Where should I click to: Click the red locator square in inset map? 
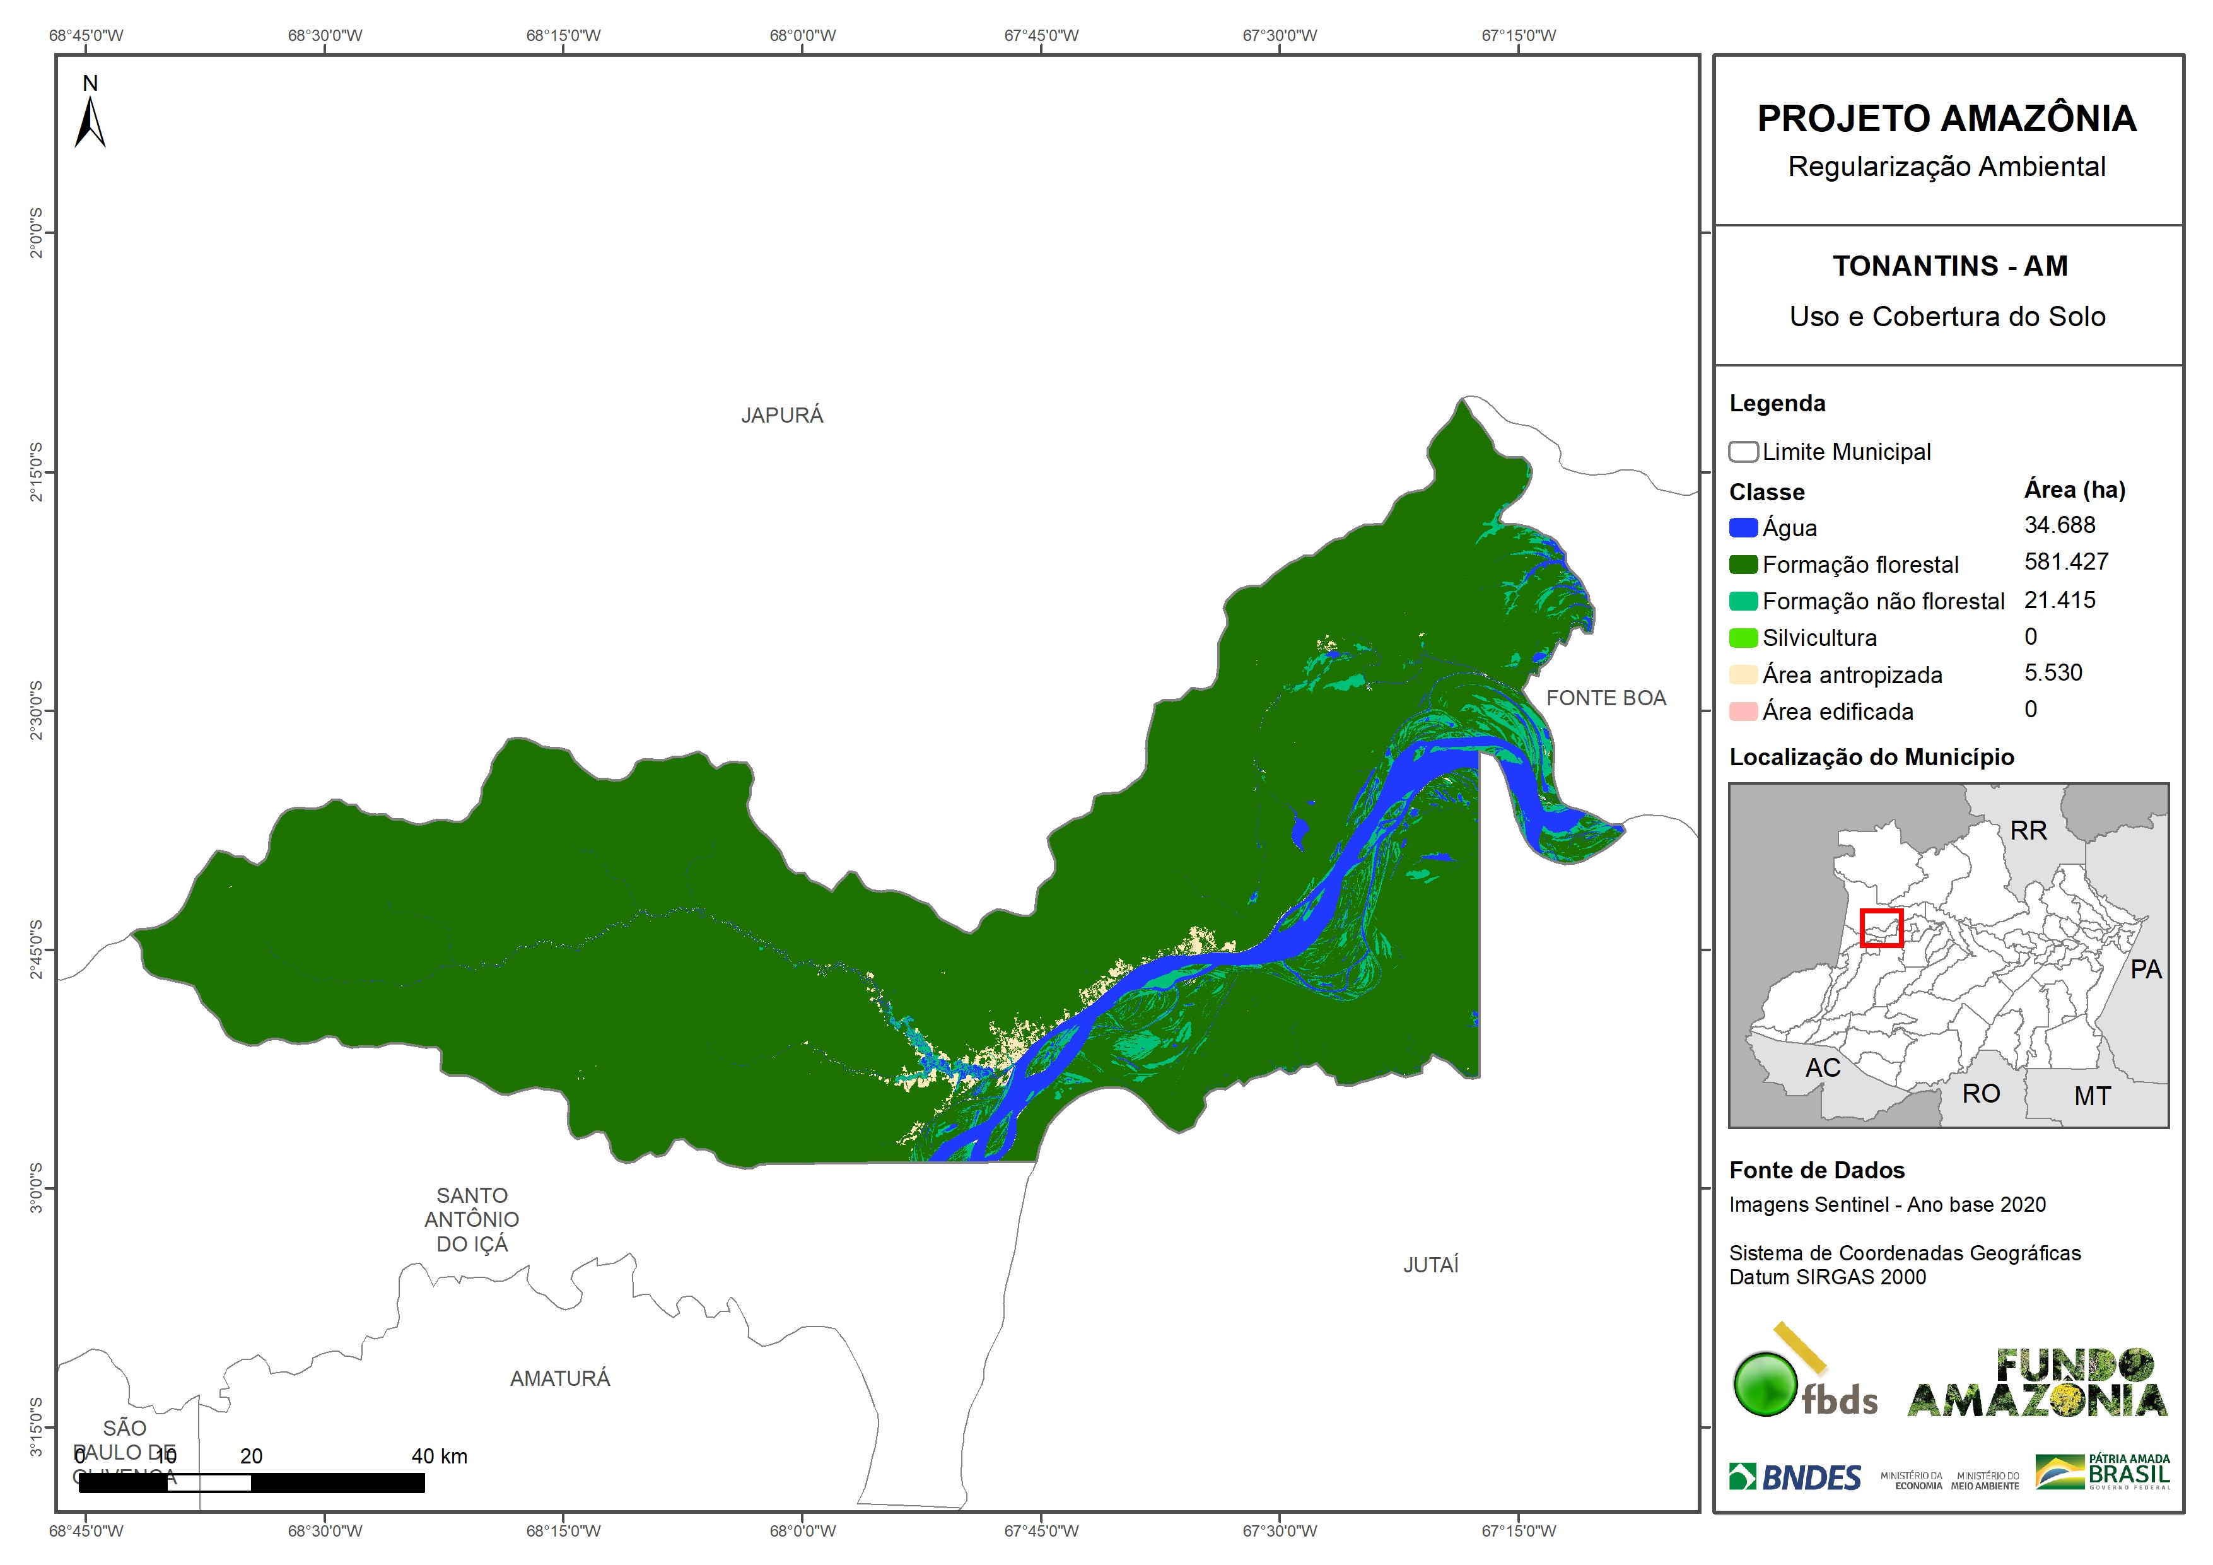[1881, 928]
